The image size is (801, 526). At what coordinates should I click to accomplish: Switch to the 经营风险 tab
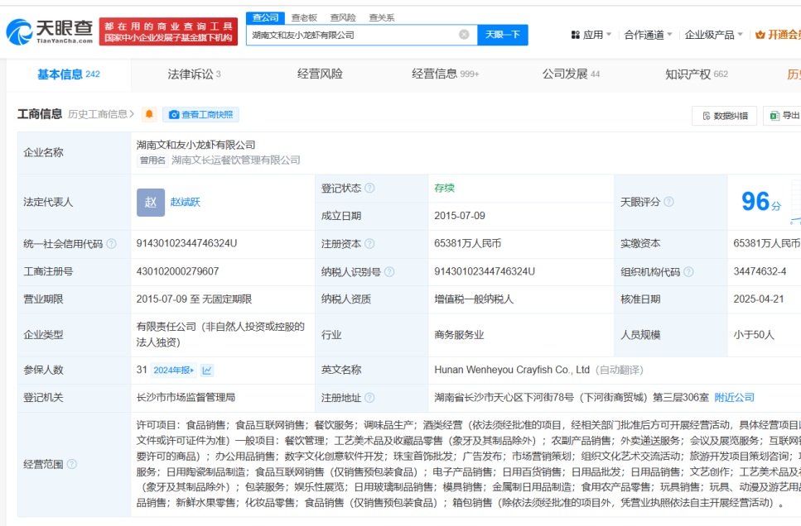point(320,74)
